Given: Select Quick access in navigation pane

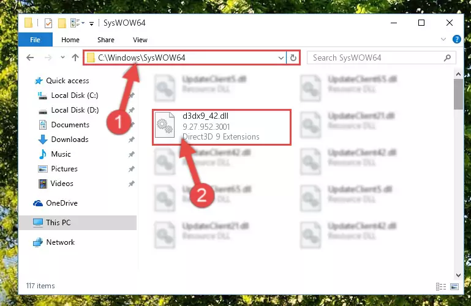Looking at the screenshot, I should [67, 81].
